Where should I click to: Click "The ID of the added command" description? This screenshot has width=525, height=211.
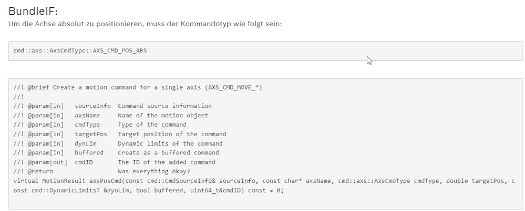tap(166, 162)
